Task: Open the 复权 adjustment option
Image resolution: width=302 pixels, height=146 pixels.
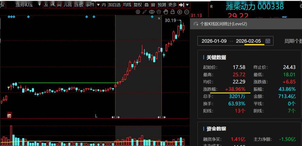Action: (138, 5)
